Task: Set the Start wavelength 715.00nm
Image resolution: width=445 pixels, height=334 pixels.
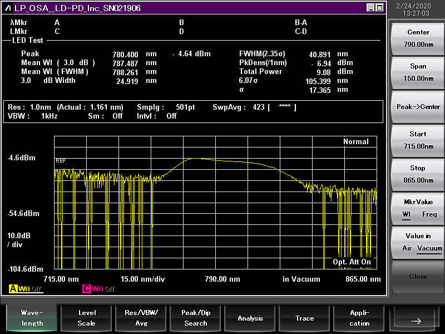Action: pyautogui.click(x=418, y=140)
